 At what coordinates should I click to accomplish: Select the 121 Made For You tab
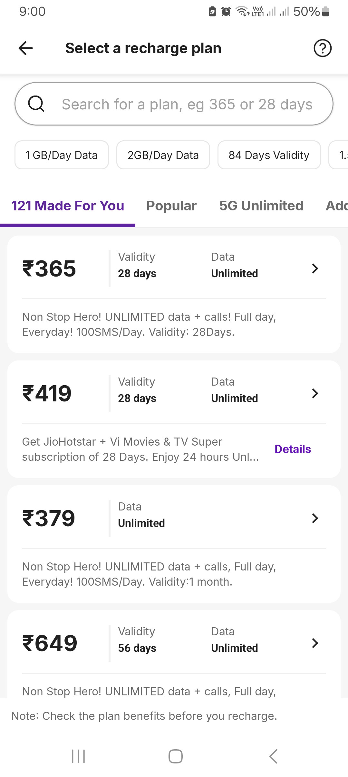click(68, 206)
